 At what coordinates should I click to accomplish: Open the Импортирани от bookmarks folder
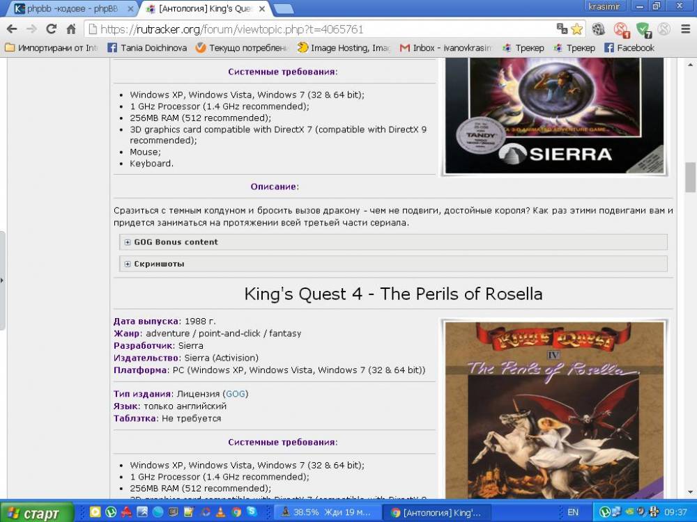[x=51, y=47]
